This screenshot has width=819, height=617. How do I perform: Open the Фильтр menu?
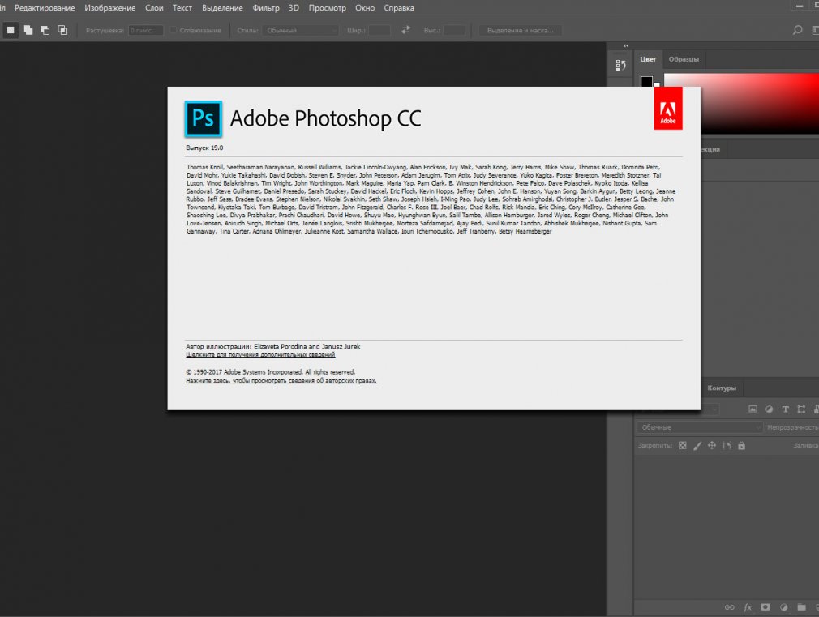pos(266,8)
